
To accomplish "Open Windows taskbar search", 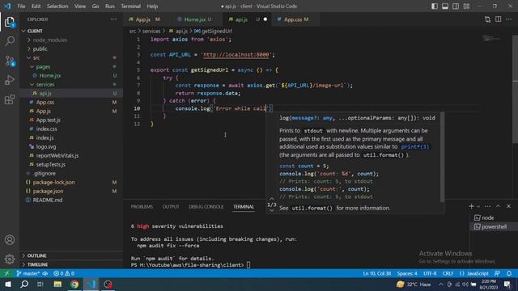I will [24, 284].
